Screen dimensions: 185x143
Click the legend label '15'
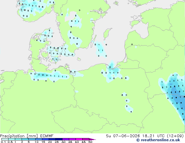coord(43,142)
